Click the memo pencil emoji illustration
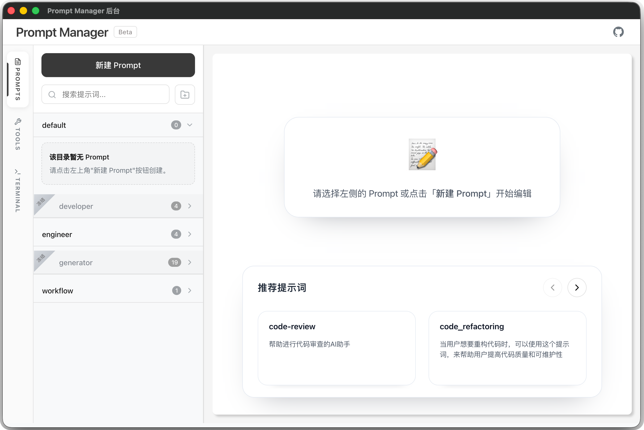 [422, 154]
